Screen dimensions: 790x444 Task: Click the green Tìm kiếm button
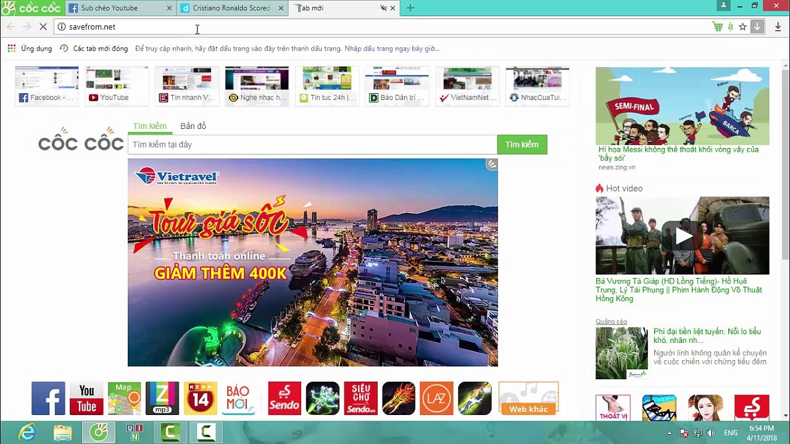[522, 144]
